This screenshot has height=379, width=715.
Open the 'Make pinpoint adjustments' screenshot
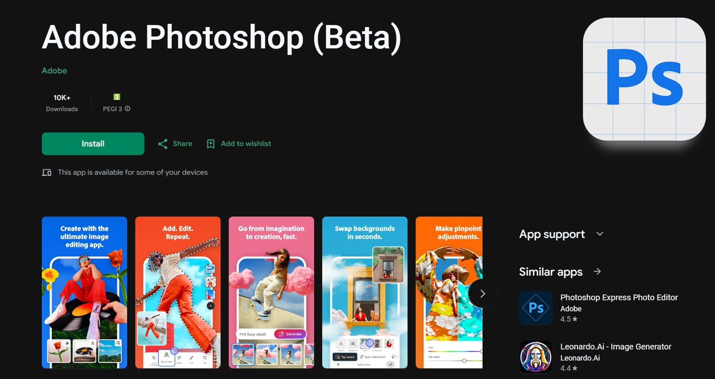click(x=449, y=292)
